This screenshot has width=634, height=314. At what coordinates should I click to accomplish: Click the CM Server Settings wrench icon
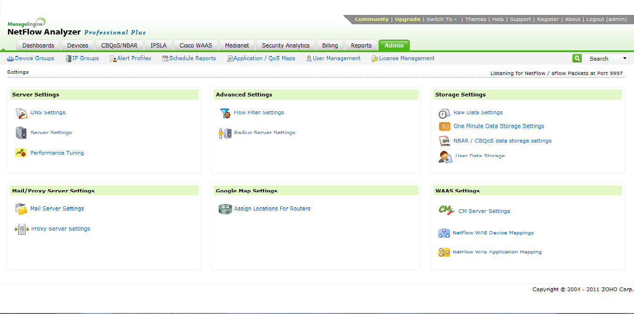point(446,210)
